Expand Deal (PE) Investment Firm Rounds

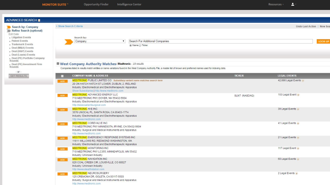click(26, 66)
